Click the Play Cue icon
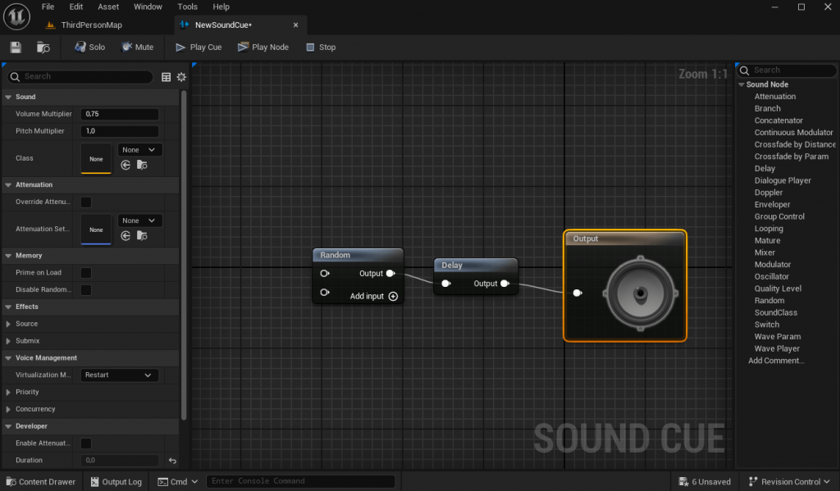This screenshot has width=840, height=491. click(198, 47)
